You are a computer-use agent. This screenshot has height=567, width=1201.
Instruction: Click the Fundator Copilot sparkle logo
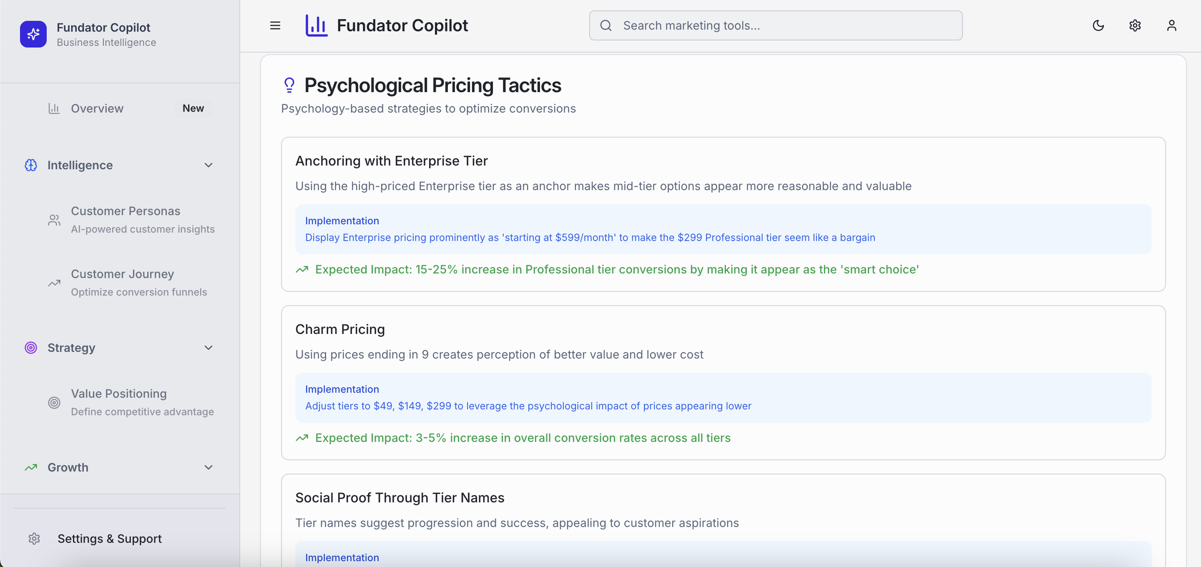pos(33,34)
